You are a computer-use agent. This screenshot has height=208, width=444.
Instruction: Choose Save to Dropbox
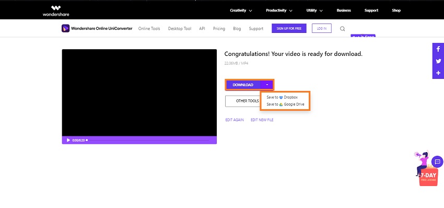point(282,97)
